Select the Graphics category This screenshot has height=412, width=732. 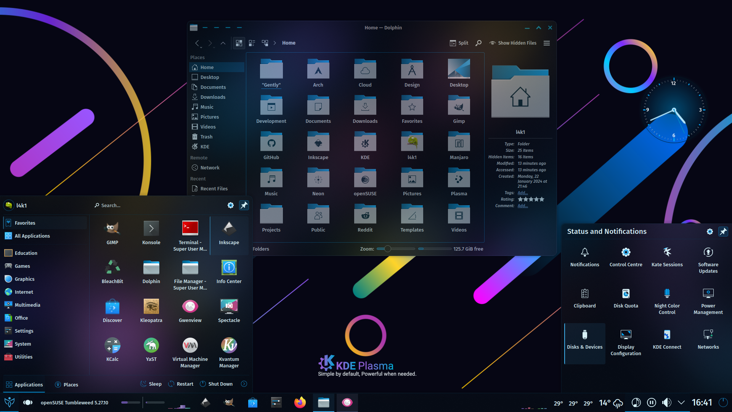click(x=45, y=279)
